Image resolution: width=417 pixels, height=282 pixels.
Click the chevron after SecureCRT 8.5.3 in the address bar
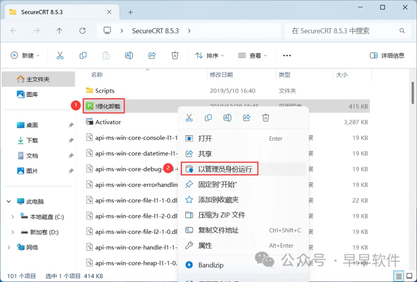point(189,31)
